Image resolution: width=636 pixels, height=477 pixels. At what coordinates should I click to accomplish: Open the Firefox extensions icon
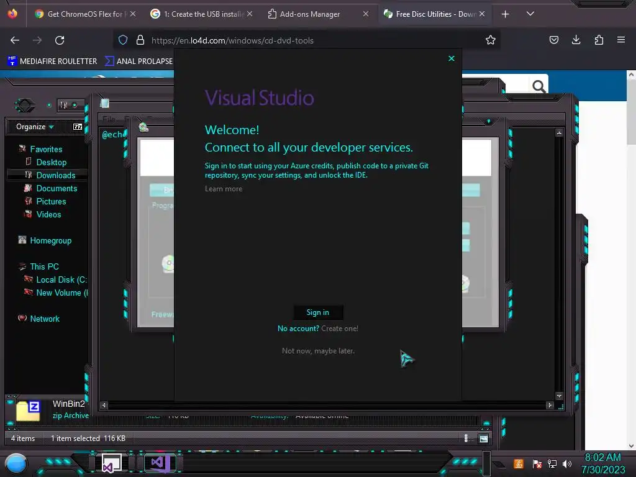coord(599,40)
